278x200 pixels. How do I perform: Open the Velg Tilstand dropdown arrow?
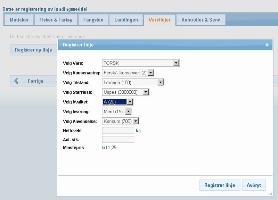point(161,82)
